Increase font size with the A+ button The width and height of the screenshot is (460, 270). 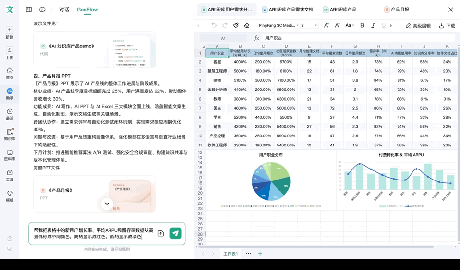click(x=327, y=25)
